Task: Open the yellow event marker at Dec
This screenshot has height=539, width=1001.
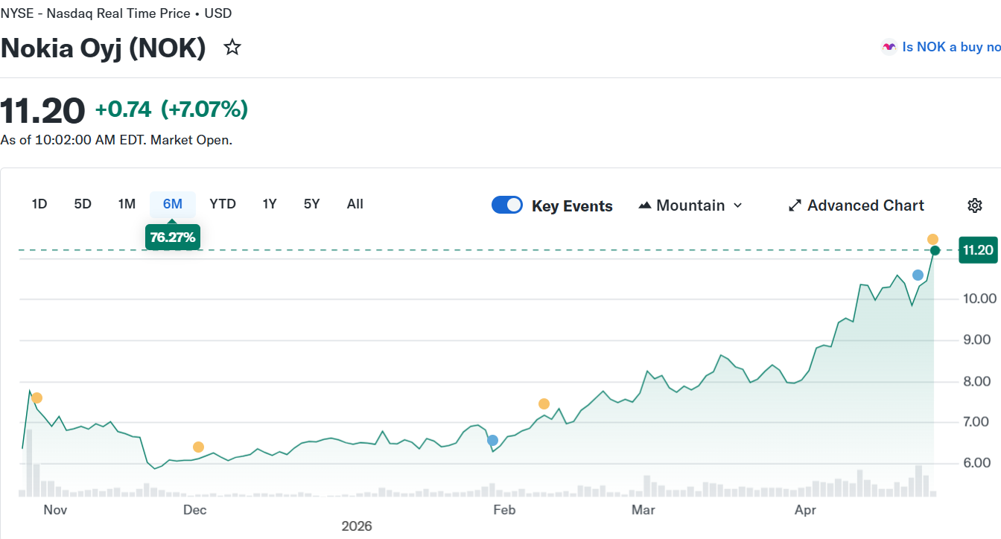Action: click(x=198, y=447)
